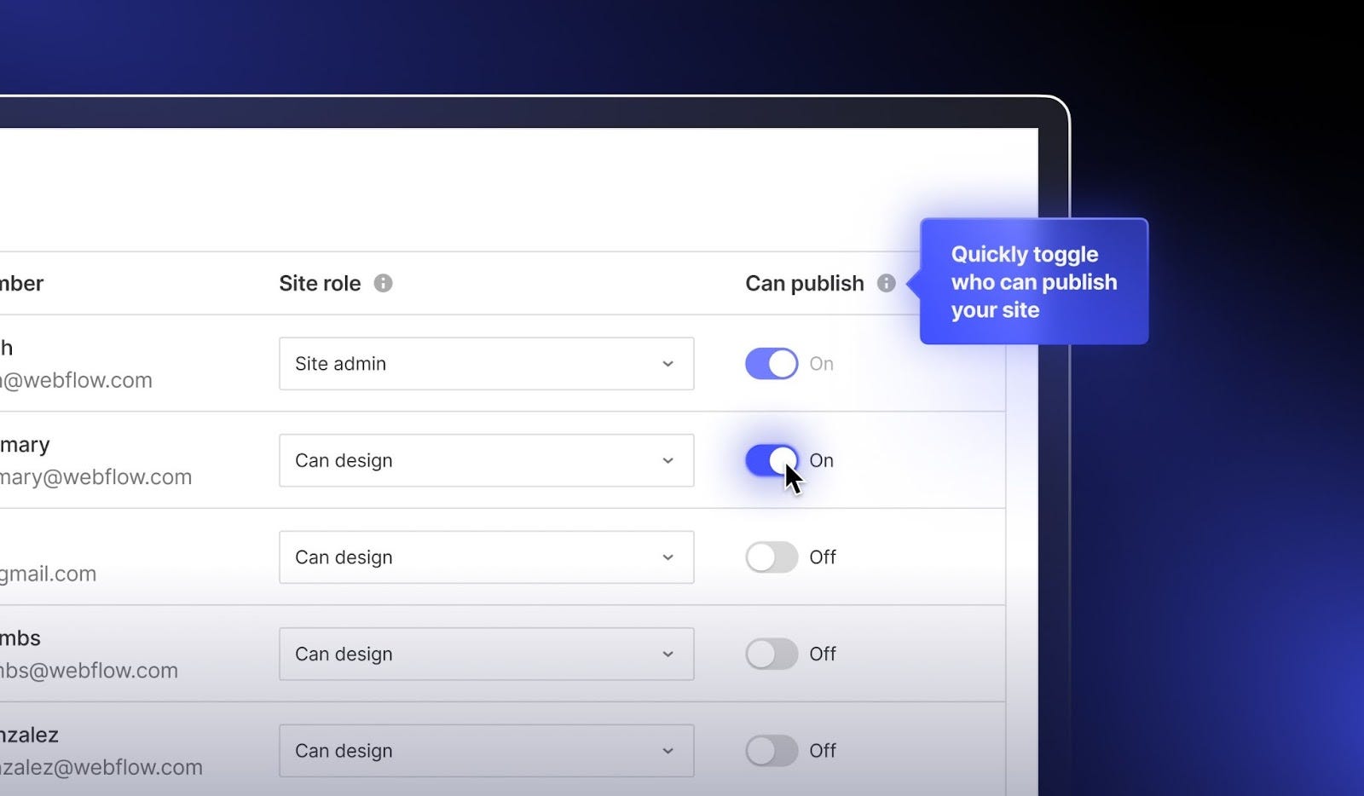
Task: Click the 'Quickly toggle who can publish' tooltip
Action: (x=1034, y=281)
